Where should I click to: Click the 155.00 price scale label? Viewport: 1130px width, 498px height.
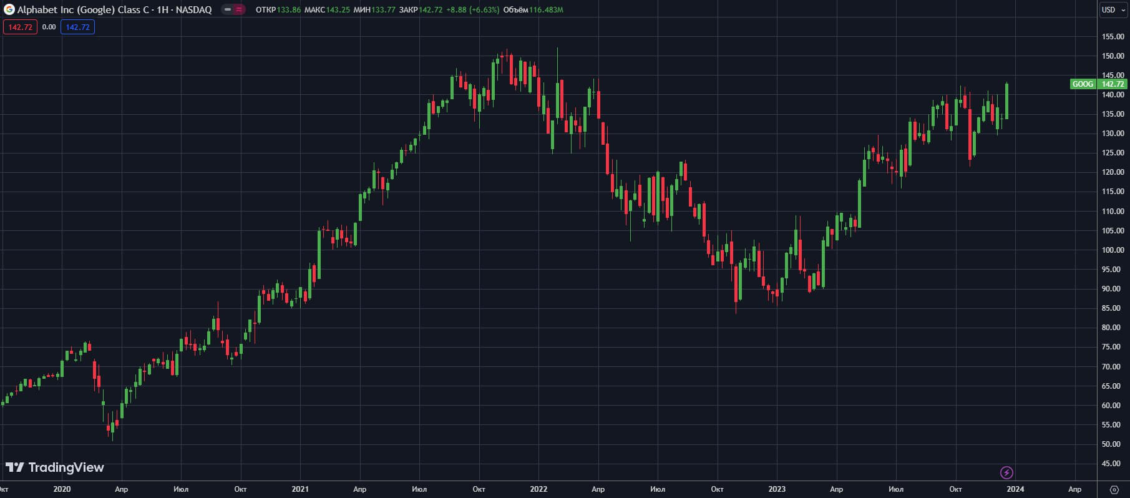[1113, 37]
